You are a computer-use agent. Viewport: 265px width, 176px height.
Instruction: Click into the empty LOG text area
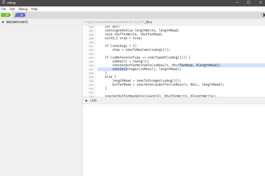coord(173,137)
